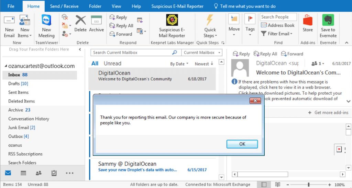Open the Current Mailbox scope dropdown
Screen dimensions: 352x188
pos(202,52)
